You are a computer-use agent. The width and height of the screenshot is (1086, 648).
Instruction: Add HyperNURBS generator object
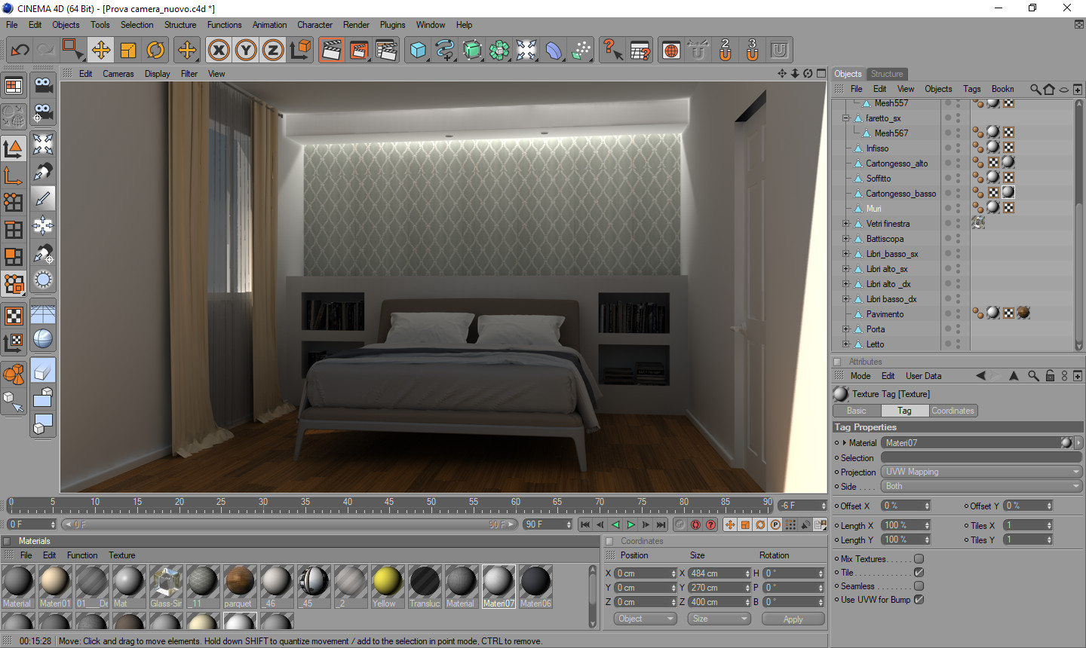pyautogui.click(x=472, y=50)
